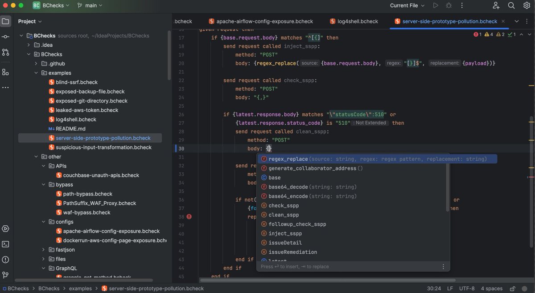Open the Current File run configuration dropdown
Image resolution: width=535 pixels, height=293 pixels.
tap(407, 5)
